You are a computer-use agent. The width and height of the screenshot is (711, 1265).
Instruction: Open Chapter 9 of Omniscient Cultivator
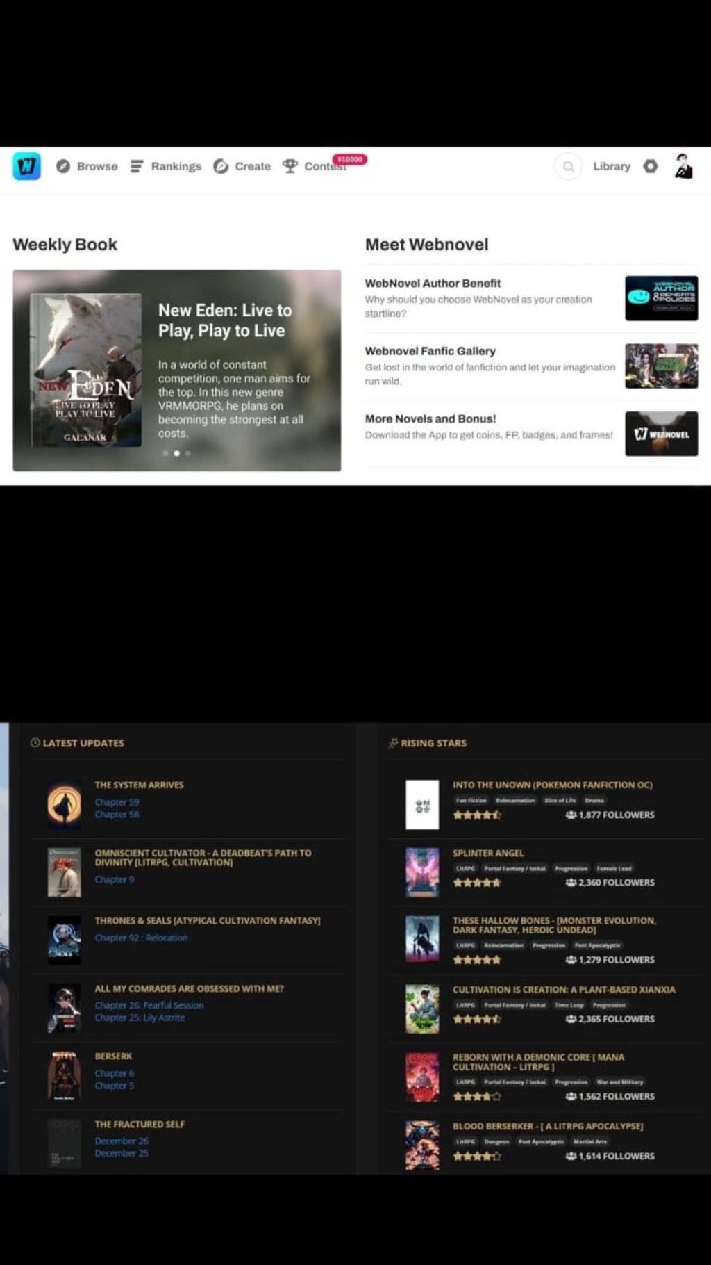[114, 879]
